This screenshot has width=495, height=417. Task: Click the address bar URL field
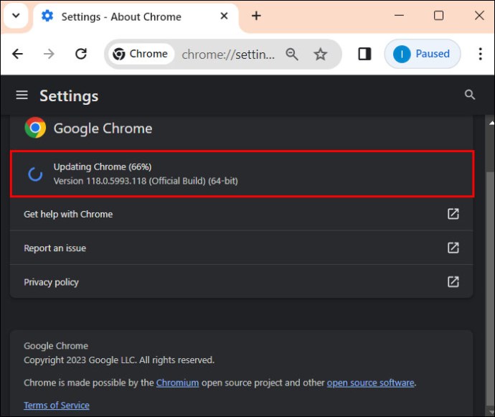tap(227, 54)
